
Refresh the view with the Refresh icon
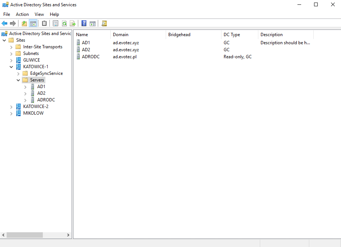click(x=64, y=23)
